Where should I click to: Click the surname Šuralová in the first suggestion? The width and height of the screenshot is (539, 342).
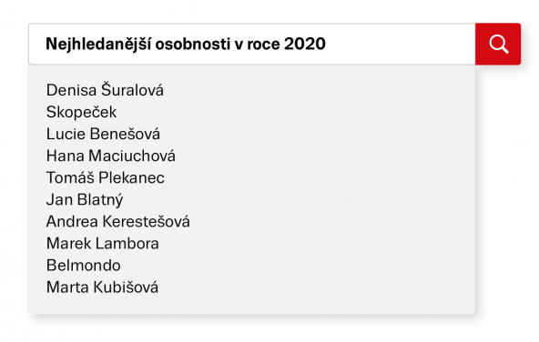point(132,90)
